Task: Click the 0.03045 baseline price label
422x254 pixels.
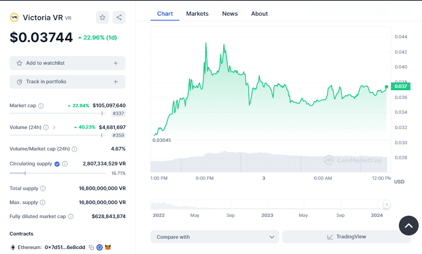Action: click(x=162, y=140)
